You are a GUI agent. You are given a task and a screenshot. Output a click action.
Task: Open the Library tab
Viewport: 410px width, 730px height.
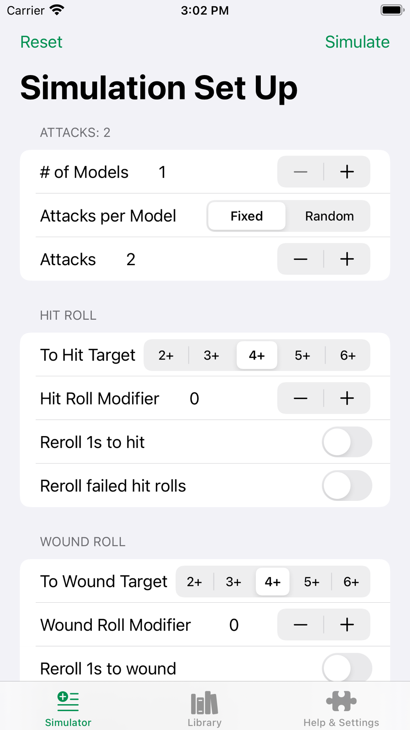[x=205, y=709]
